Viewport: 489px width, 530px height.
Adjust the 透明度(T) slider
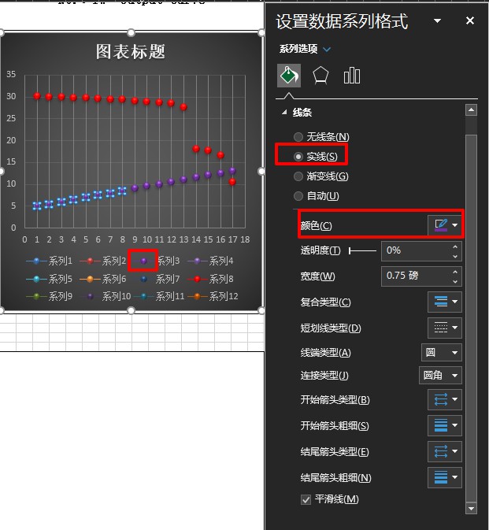tap(362, 250)
